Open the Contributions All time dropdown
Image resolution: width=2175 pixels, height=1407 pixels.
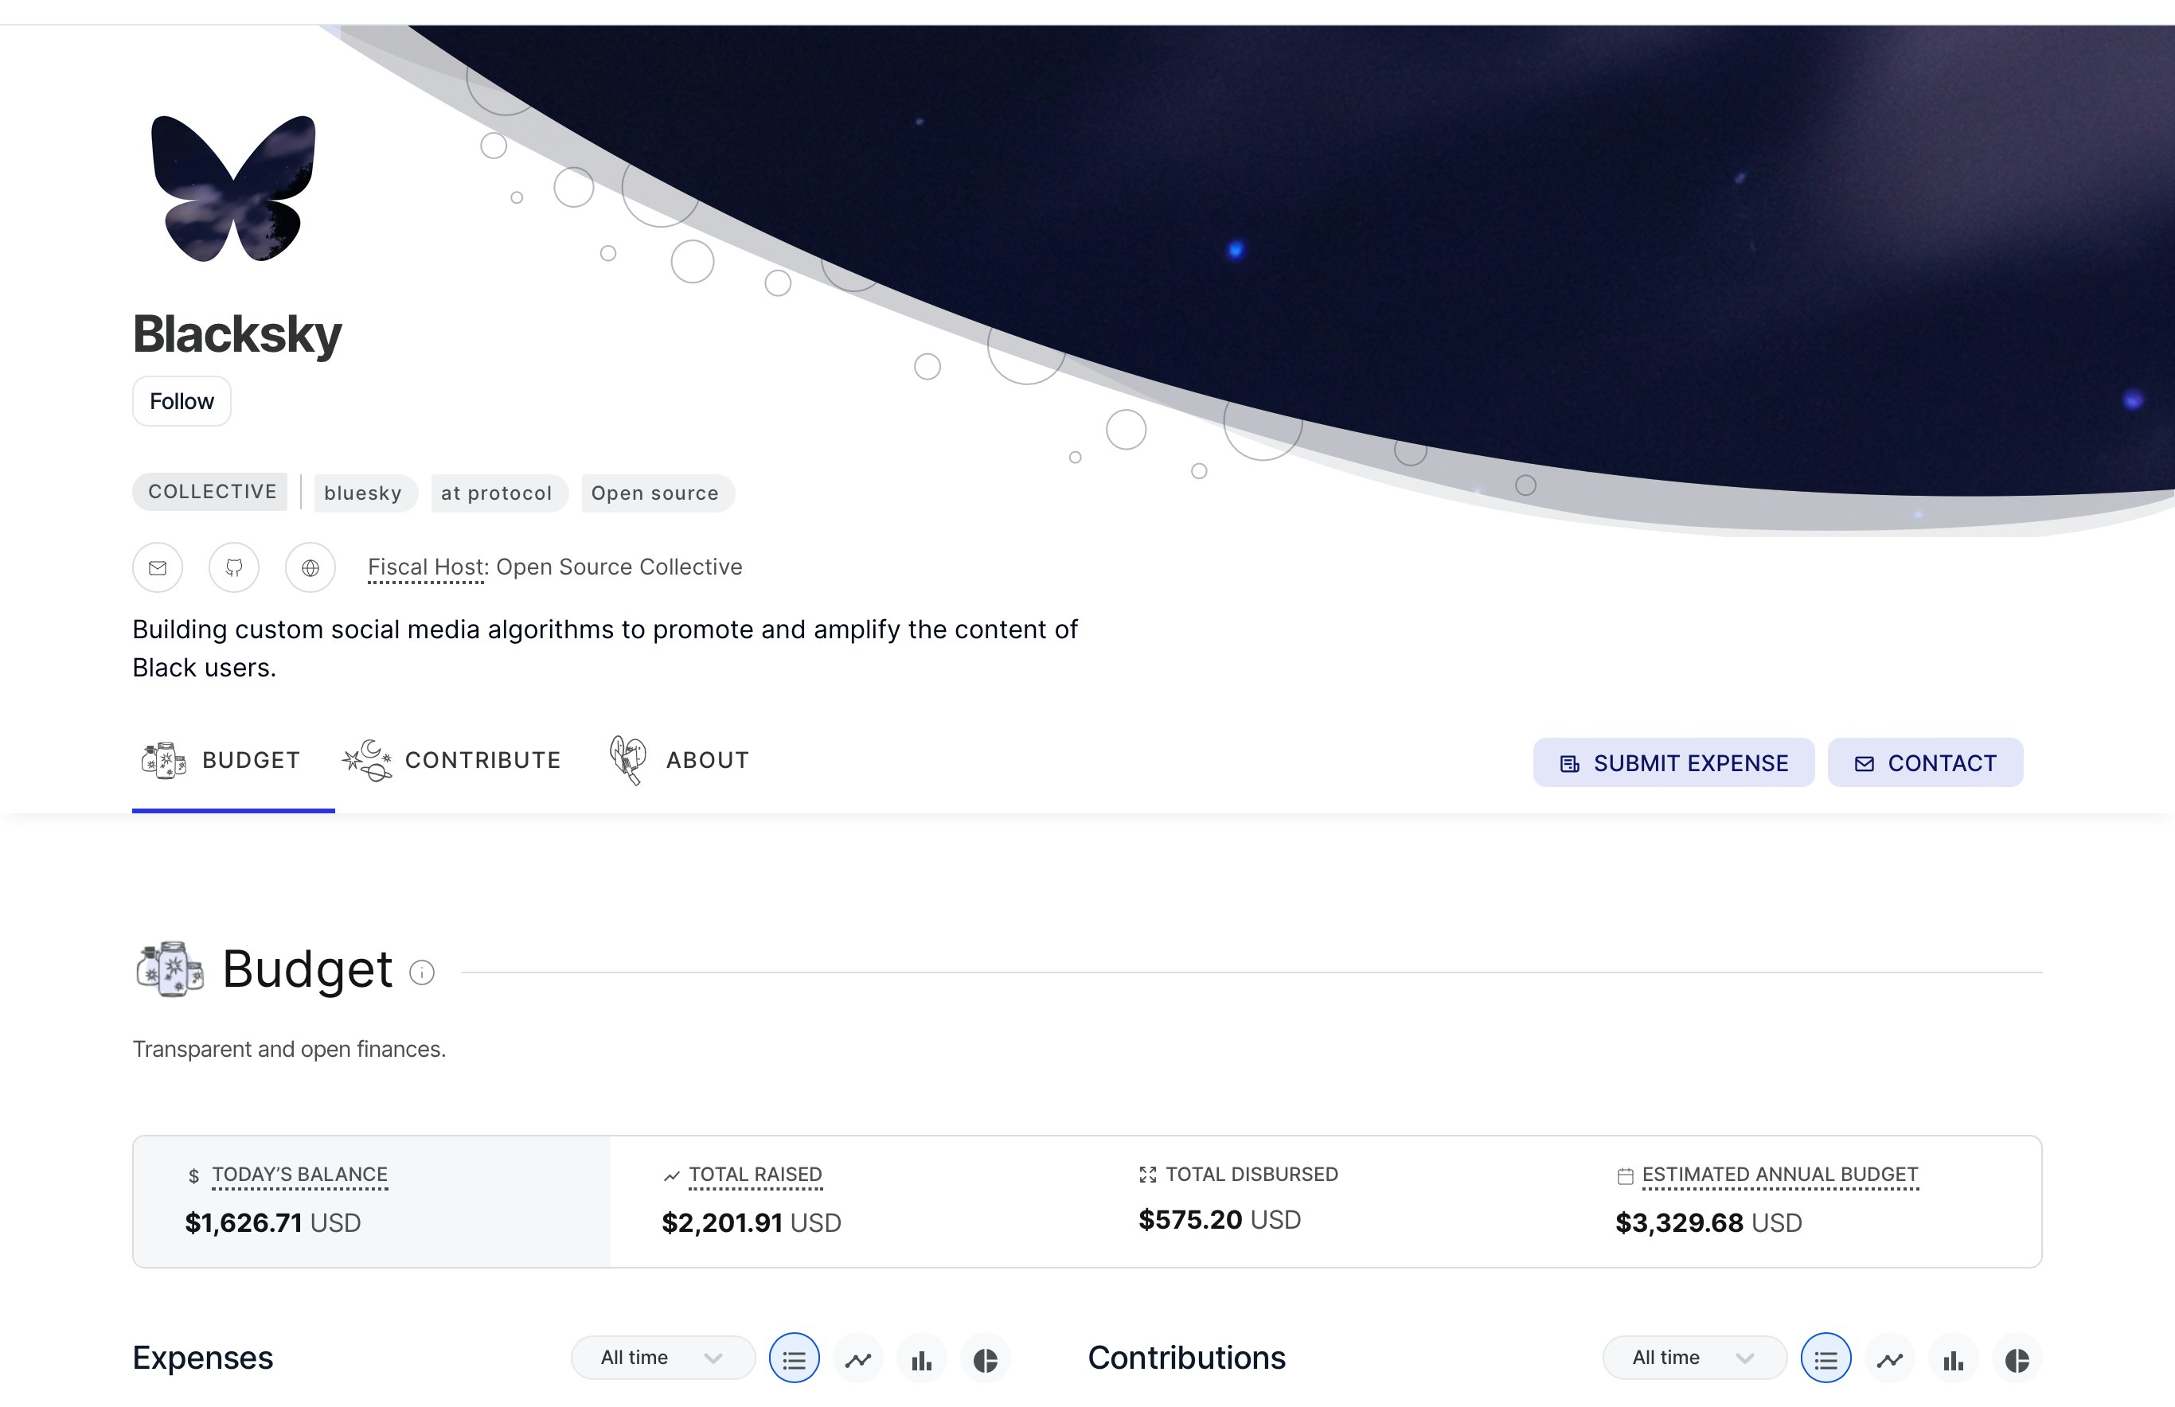point(1695,1358)
